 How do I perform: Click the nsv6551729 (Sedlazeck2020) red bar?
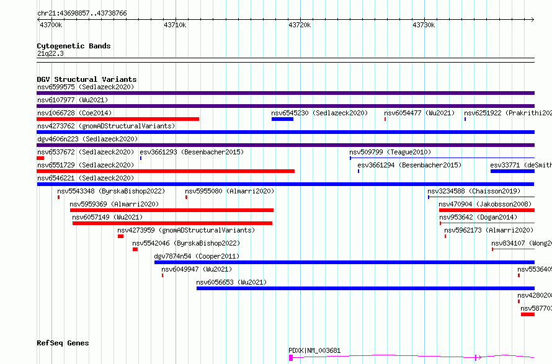point(166,171)
